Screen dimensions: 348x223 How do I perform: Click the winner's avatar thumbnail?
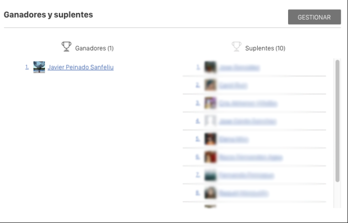(39, 67)
